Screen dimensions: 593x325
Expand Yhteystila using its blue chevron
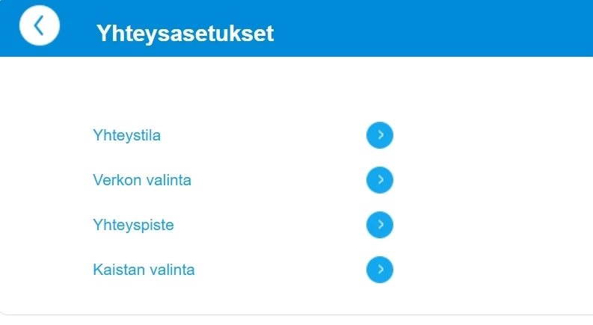380,135
